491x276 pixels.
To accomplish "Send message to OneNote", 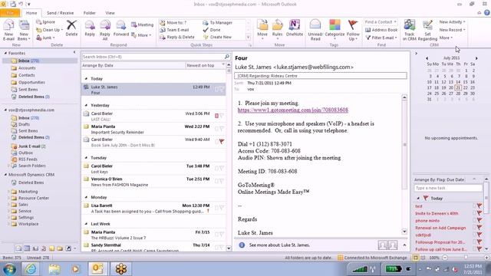I will (x=295, y=28).
